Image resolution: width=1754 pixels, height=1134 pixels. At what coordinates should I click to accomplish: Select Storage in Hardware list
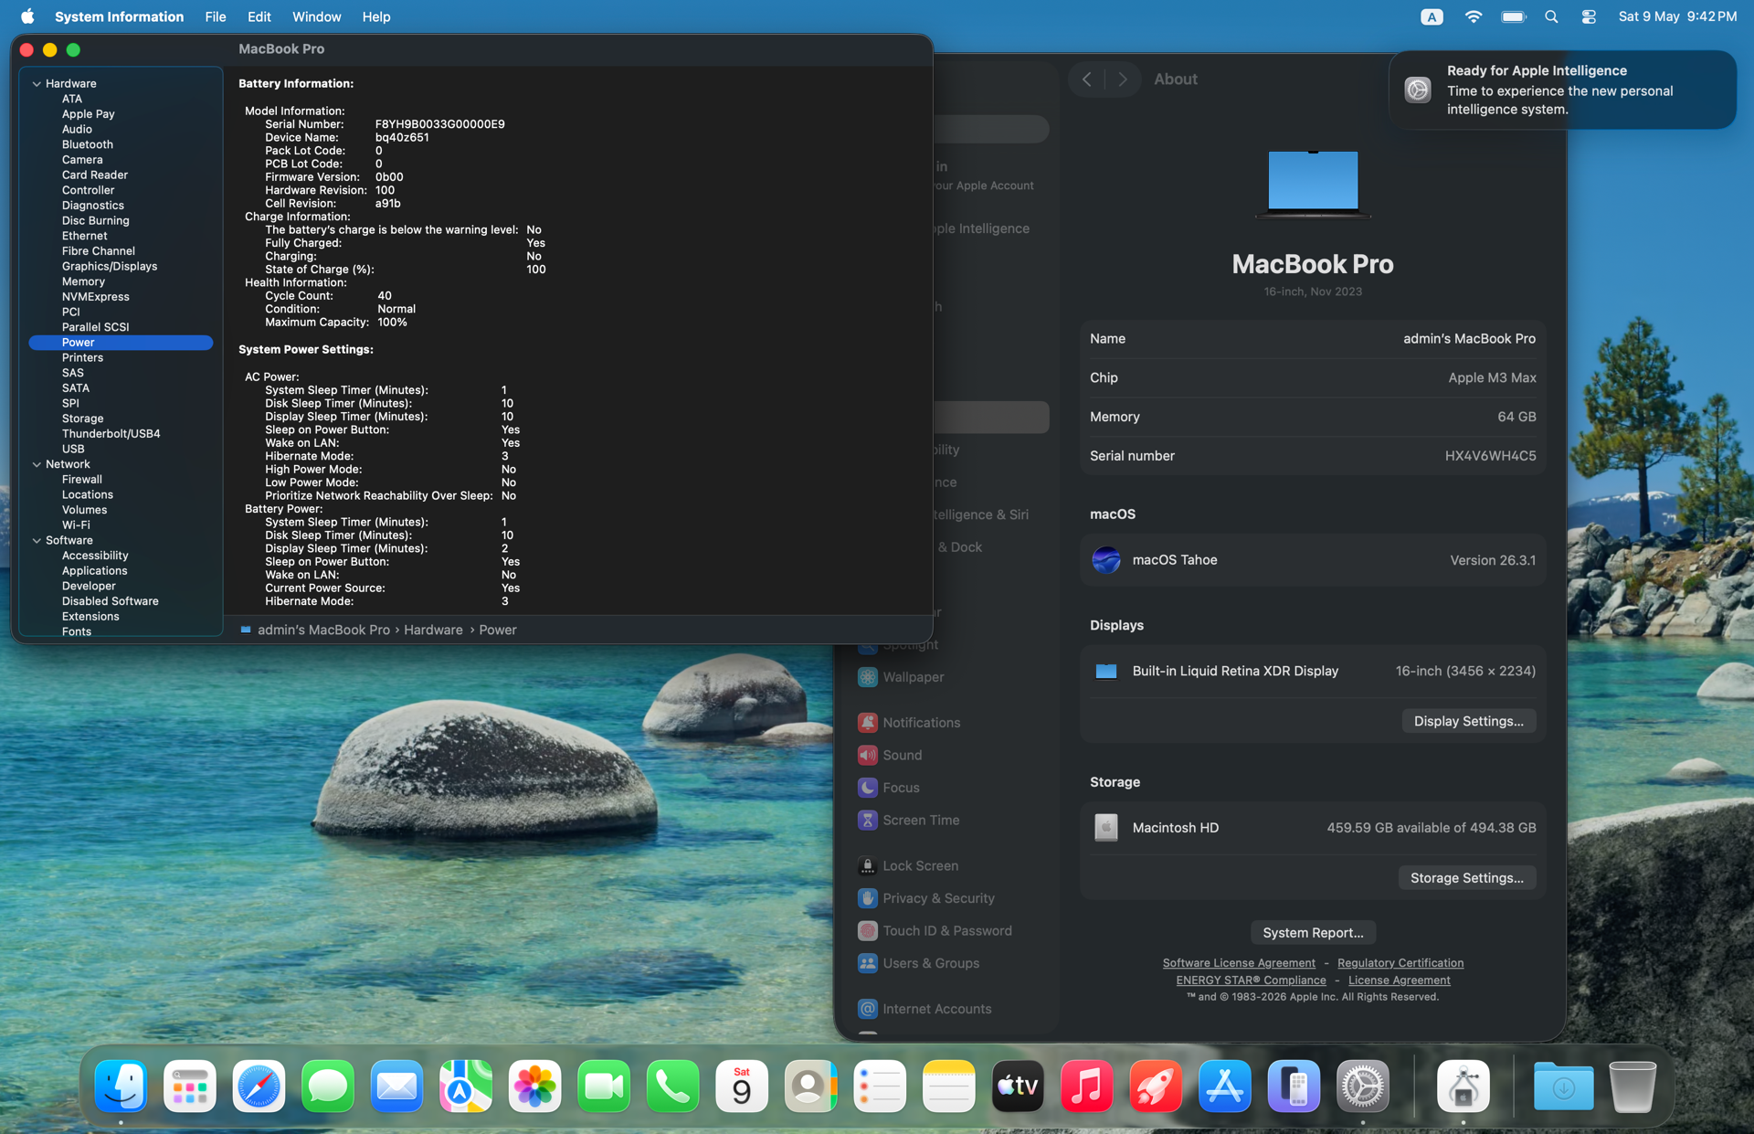82,419
